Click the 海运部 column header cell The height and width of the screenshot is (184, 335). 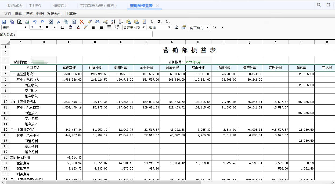pos(301,67)
